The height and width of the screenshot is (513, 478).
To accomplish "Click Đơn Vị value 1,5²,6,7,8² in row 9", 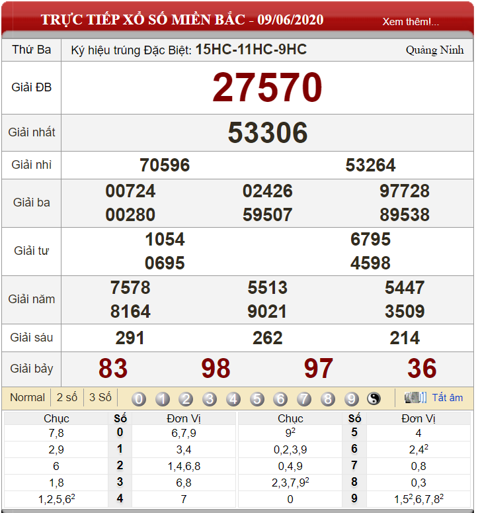I will coord(418,499).
